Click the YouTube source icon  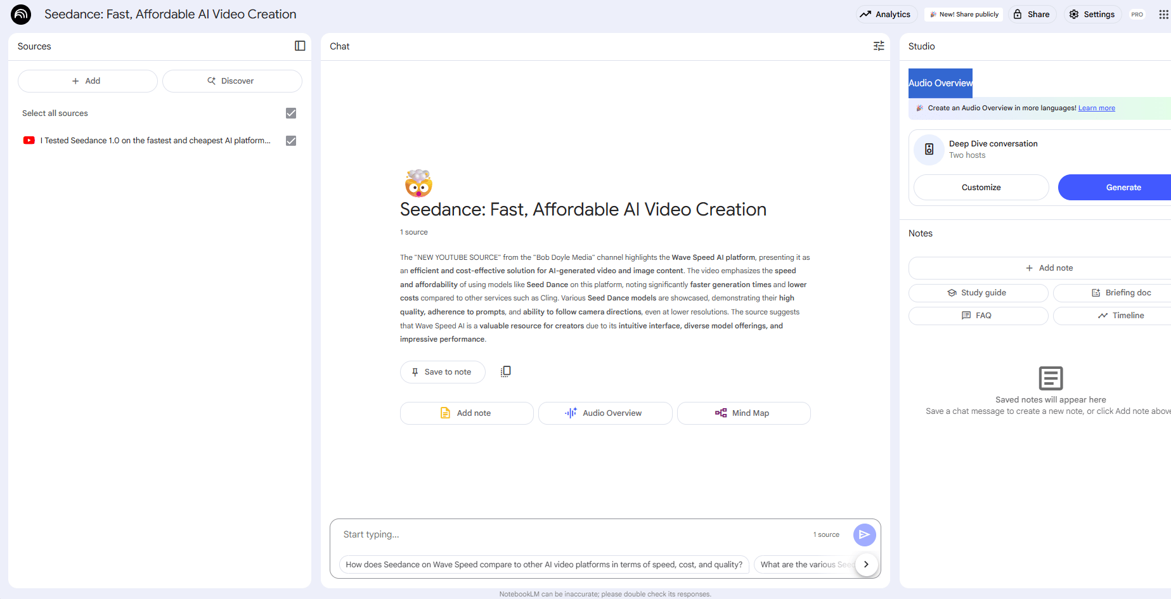coord(29,141)
